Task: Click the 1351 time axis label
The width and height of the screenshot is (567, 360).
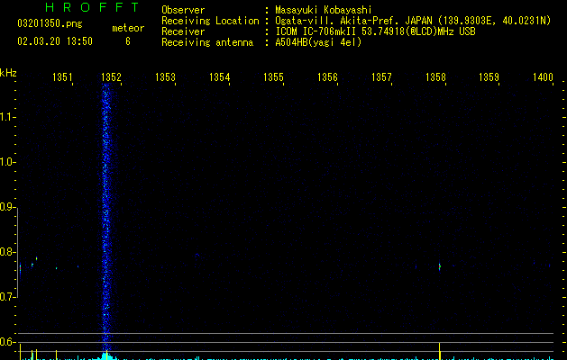Action: click(62, 77)
